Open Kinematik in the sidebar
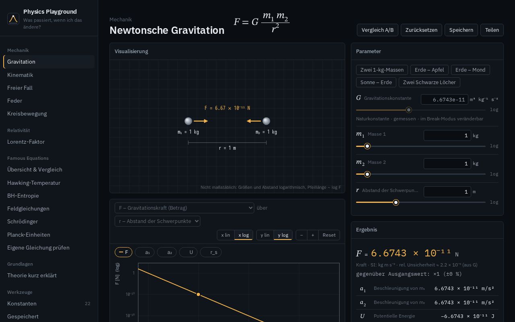 click(49, 75)
